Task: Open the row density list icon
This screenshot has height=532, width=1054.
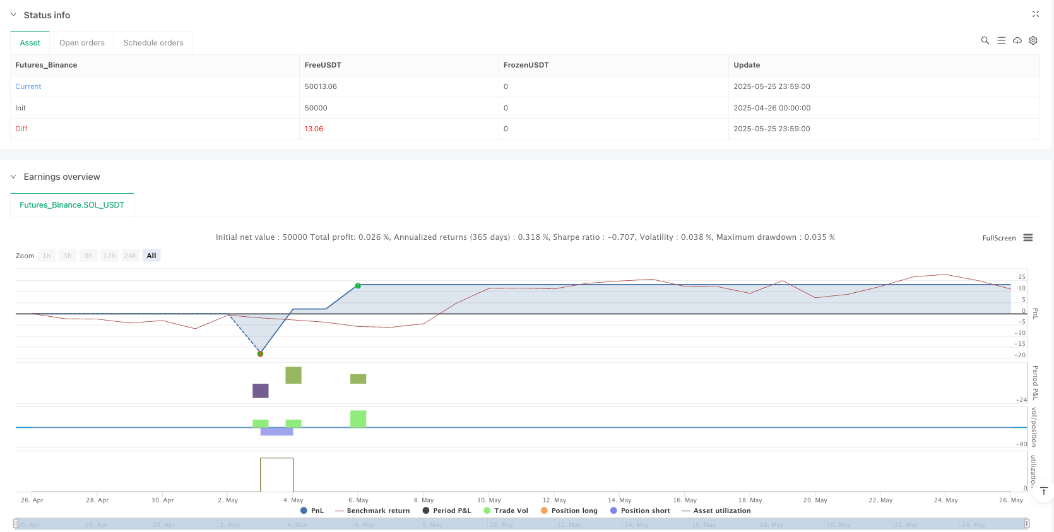Action: [x=1001, y=40]
